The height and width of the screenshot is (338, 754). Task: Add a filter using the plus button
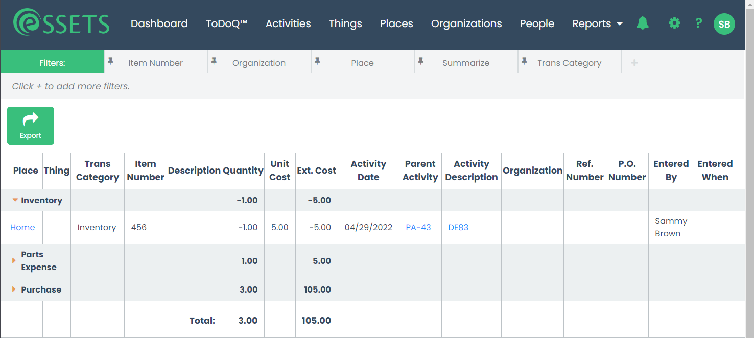click(634, 62)
